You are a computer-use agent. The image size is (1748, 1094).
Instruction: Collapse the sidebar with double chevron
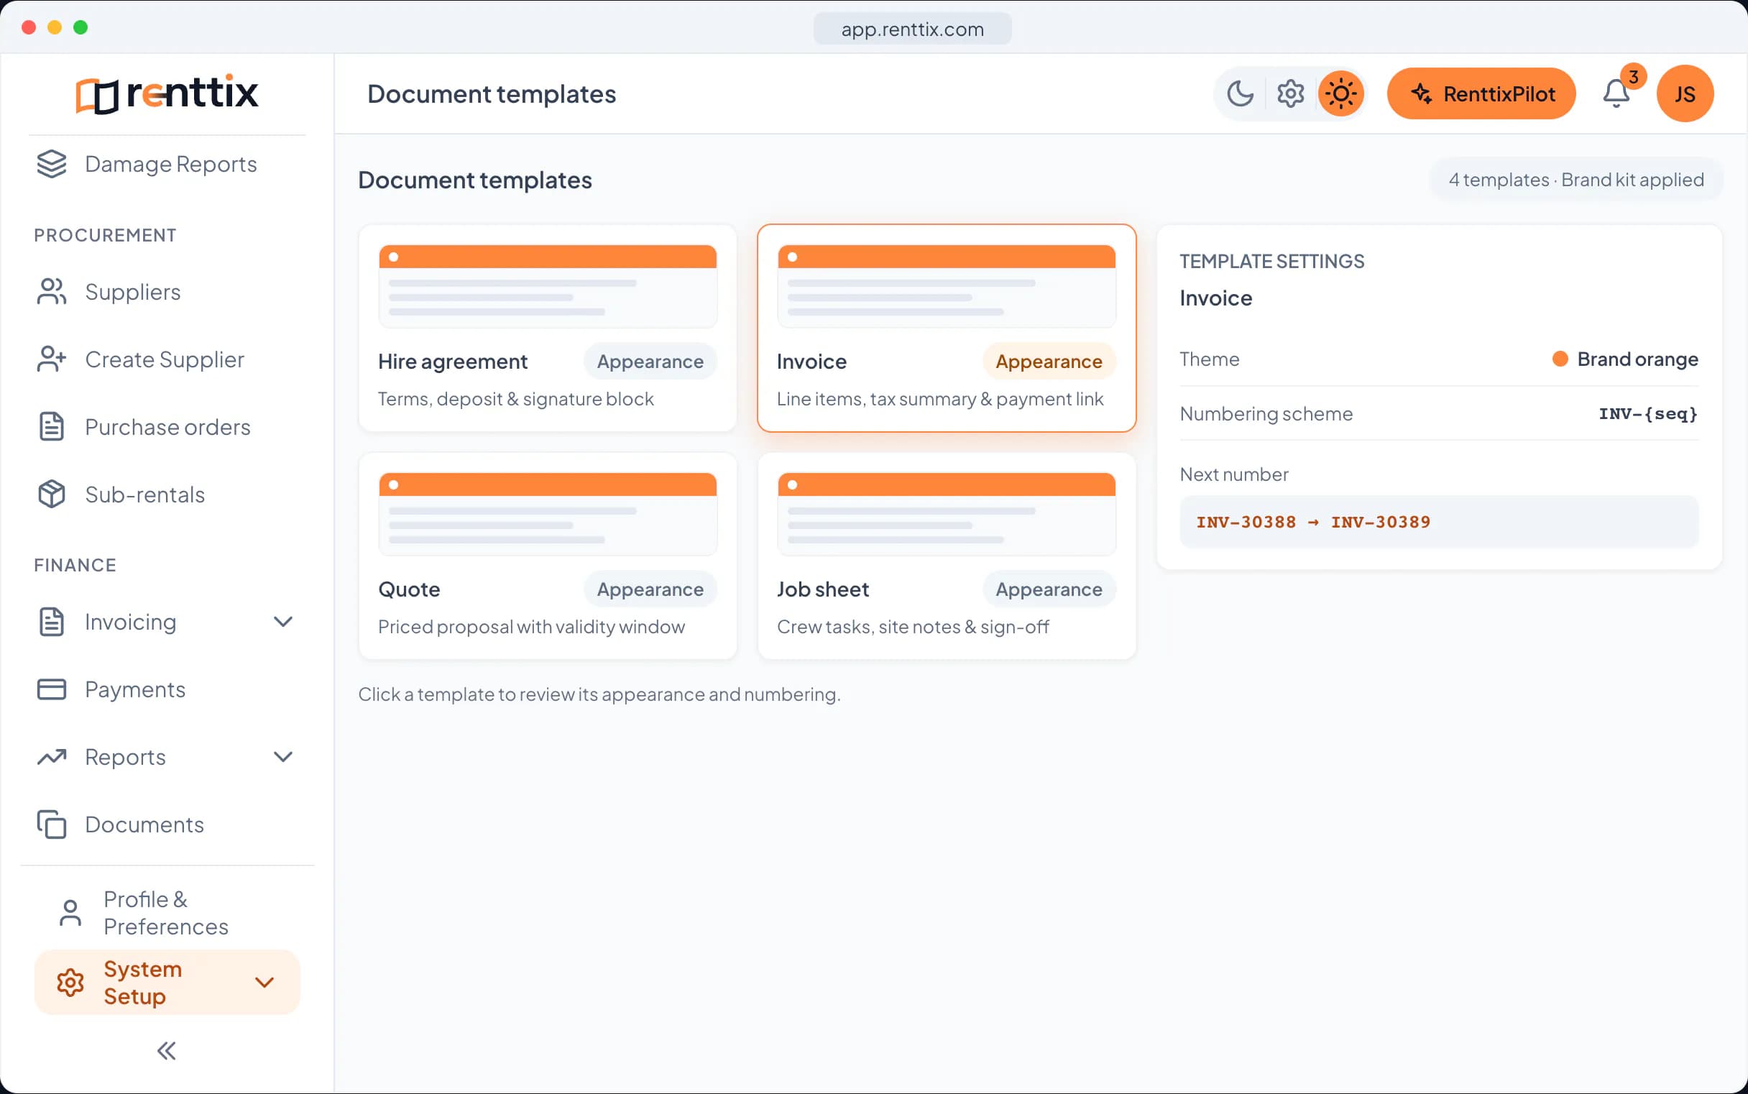coord(167,1051)
